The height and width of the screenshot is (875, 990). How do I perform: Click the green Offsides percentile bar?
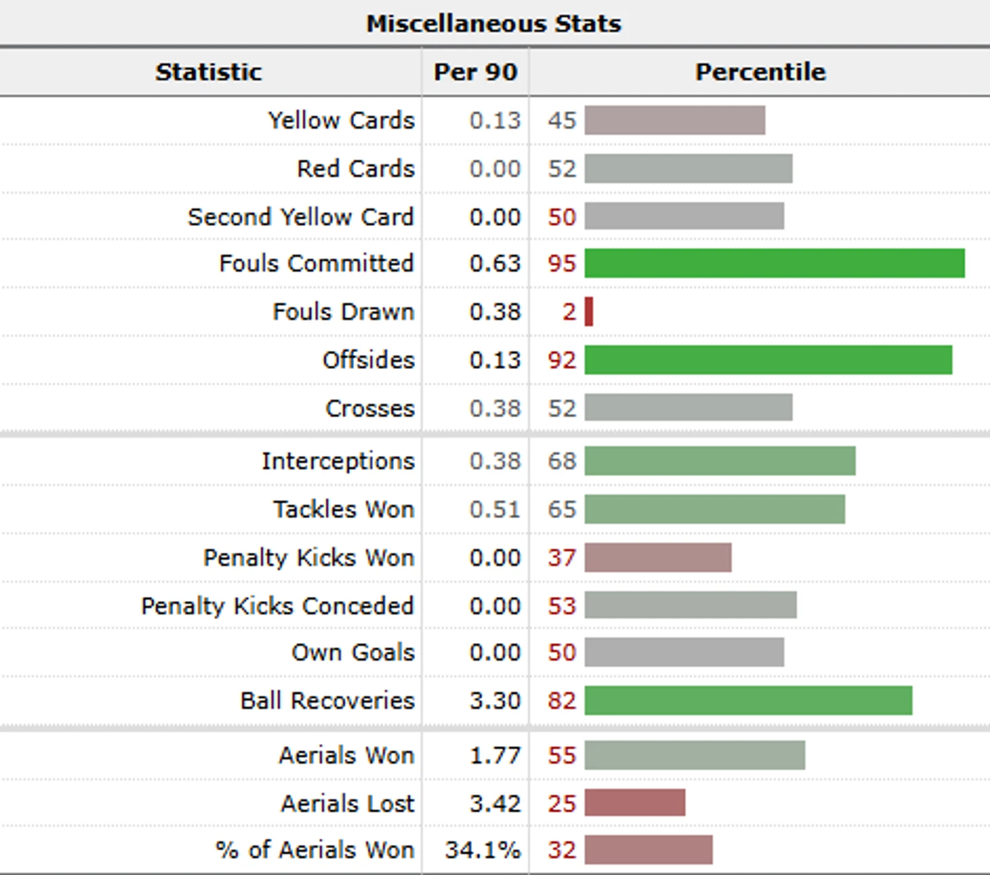coord(768,360)
